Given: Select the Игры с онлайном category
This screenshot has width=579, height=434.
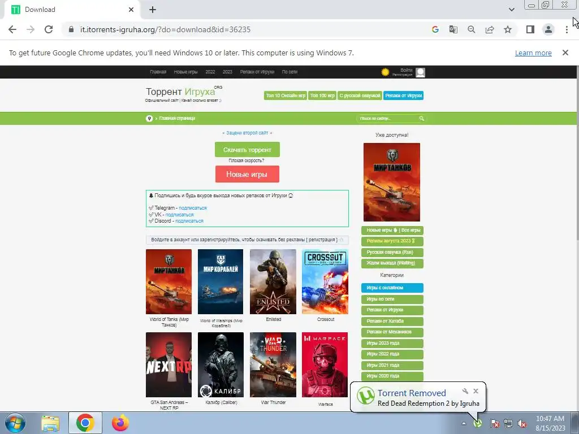Looking at the screenshot, I should [x=392, y=288].
